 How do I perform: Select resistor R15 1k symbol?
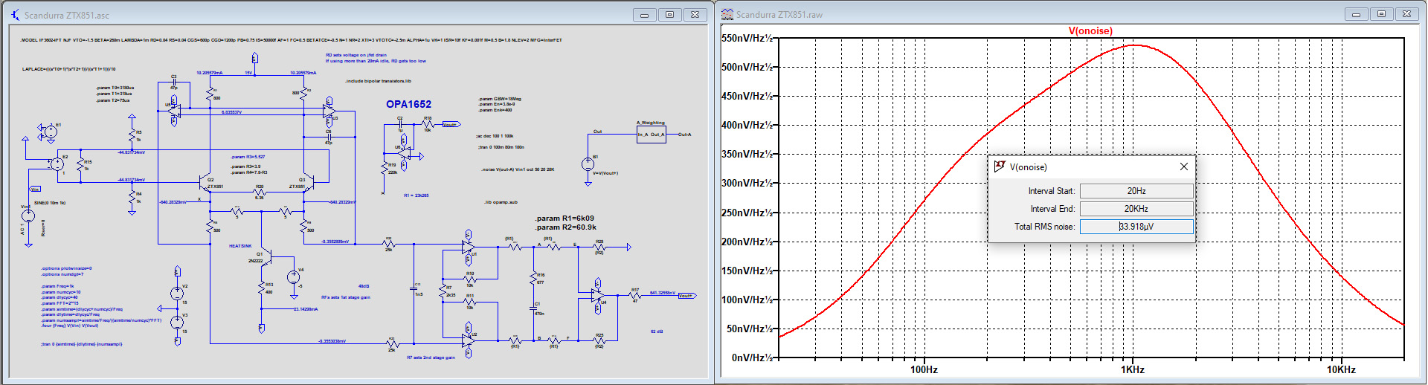(80, 165)
